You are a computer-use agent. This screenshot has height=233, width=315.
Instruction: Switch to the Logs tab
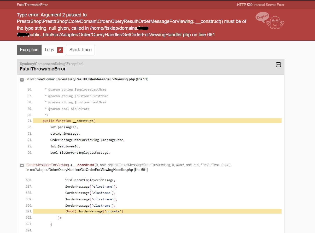pos(50,50)
